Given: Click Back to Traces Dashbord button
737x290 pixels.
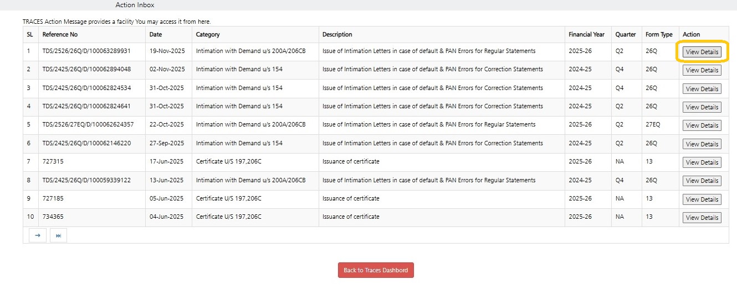Looking at the screenshot, I should (x=376, y=270).
